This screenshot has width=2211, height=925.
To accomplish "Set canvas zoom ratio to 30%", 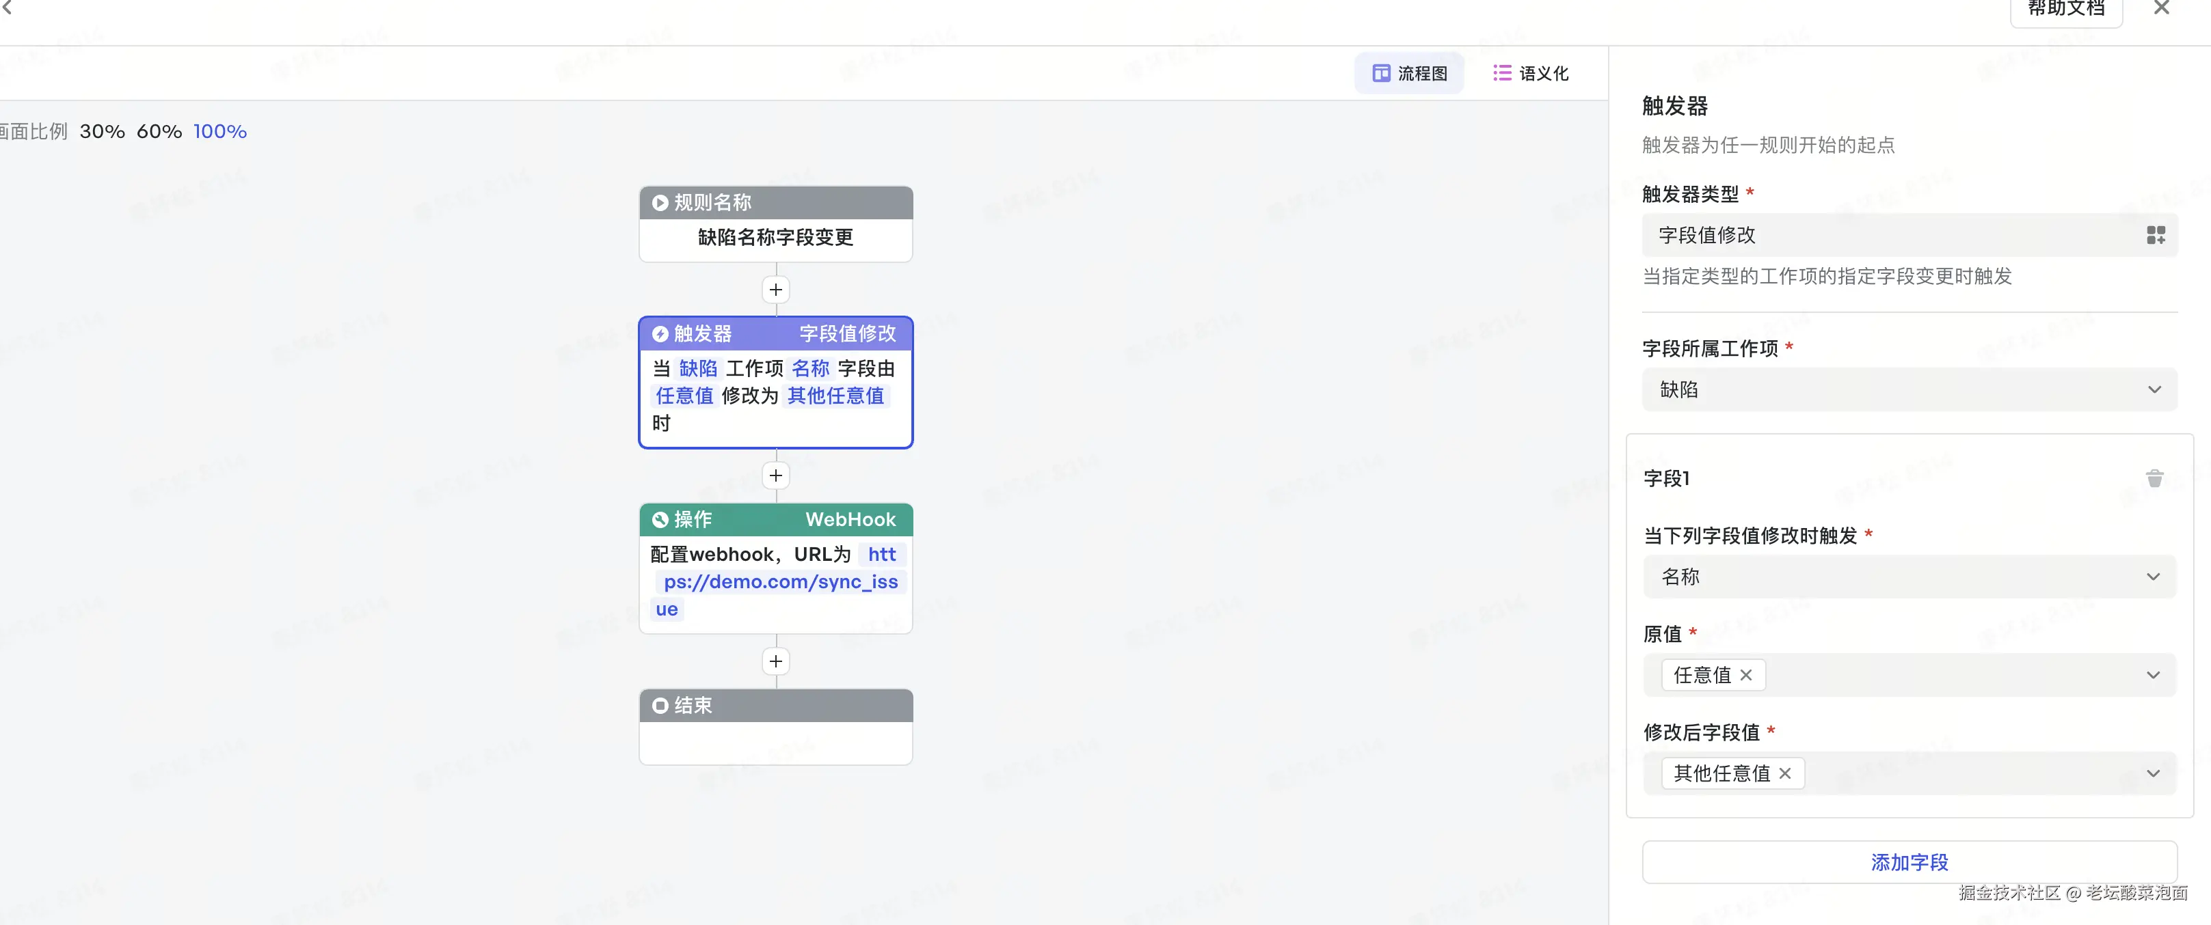I will pyautogui.click(x=102, y=131).
